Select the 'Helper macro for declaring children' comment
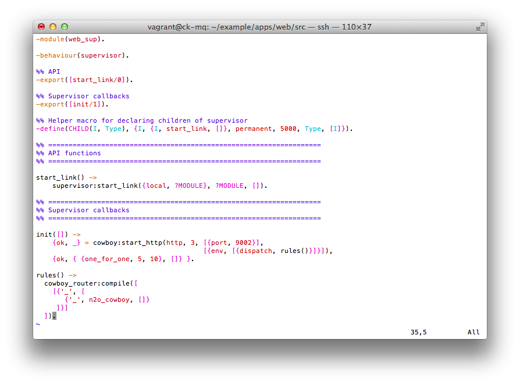The height and width of the screenshot is (385, 520). coord(148,121)
